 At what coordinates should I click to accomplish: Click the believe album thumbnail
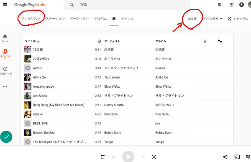[x=28, y=114]
